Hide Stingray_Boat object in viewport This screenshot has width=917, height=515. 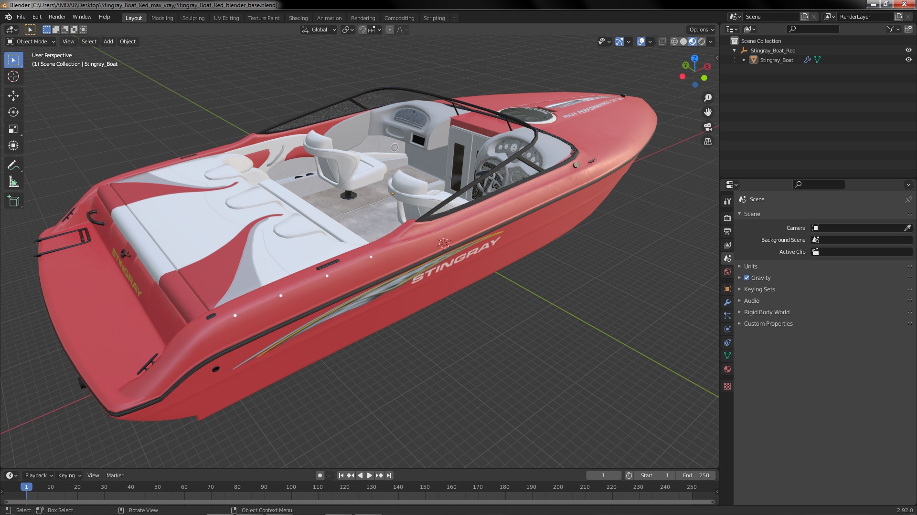pyautogui.click(x=908, y=60)
